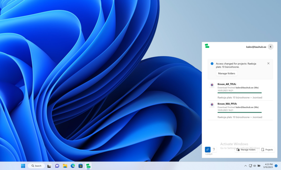Launch Microsoft Edge from the taskbar
Image resolution: width=281 pixels, height=170 pixels.
point(73,166)
